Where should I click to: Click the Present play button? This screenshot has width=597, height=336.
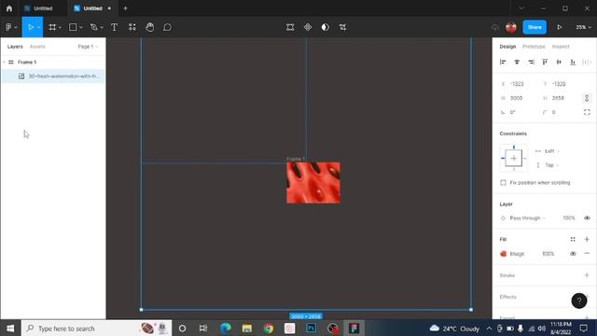(x=560, y=27)
